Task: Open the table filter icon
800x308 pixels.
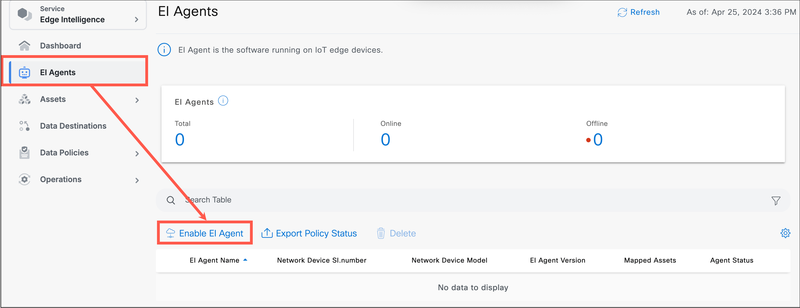Action: [776, 200]
